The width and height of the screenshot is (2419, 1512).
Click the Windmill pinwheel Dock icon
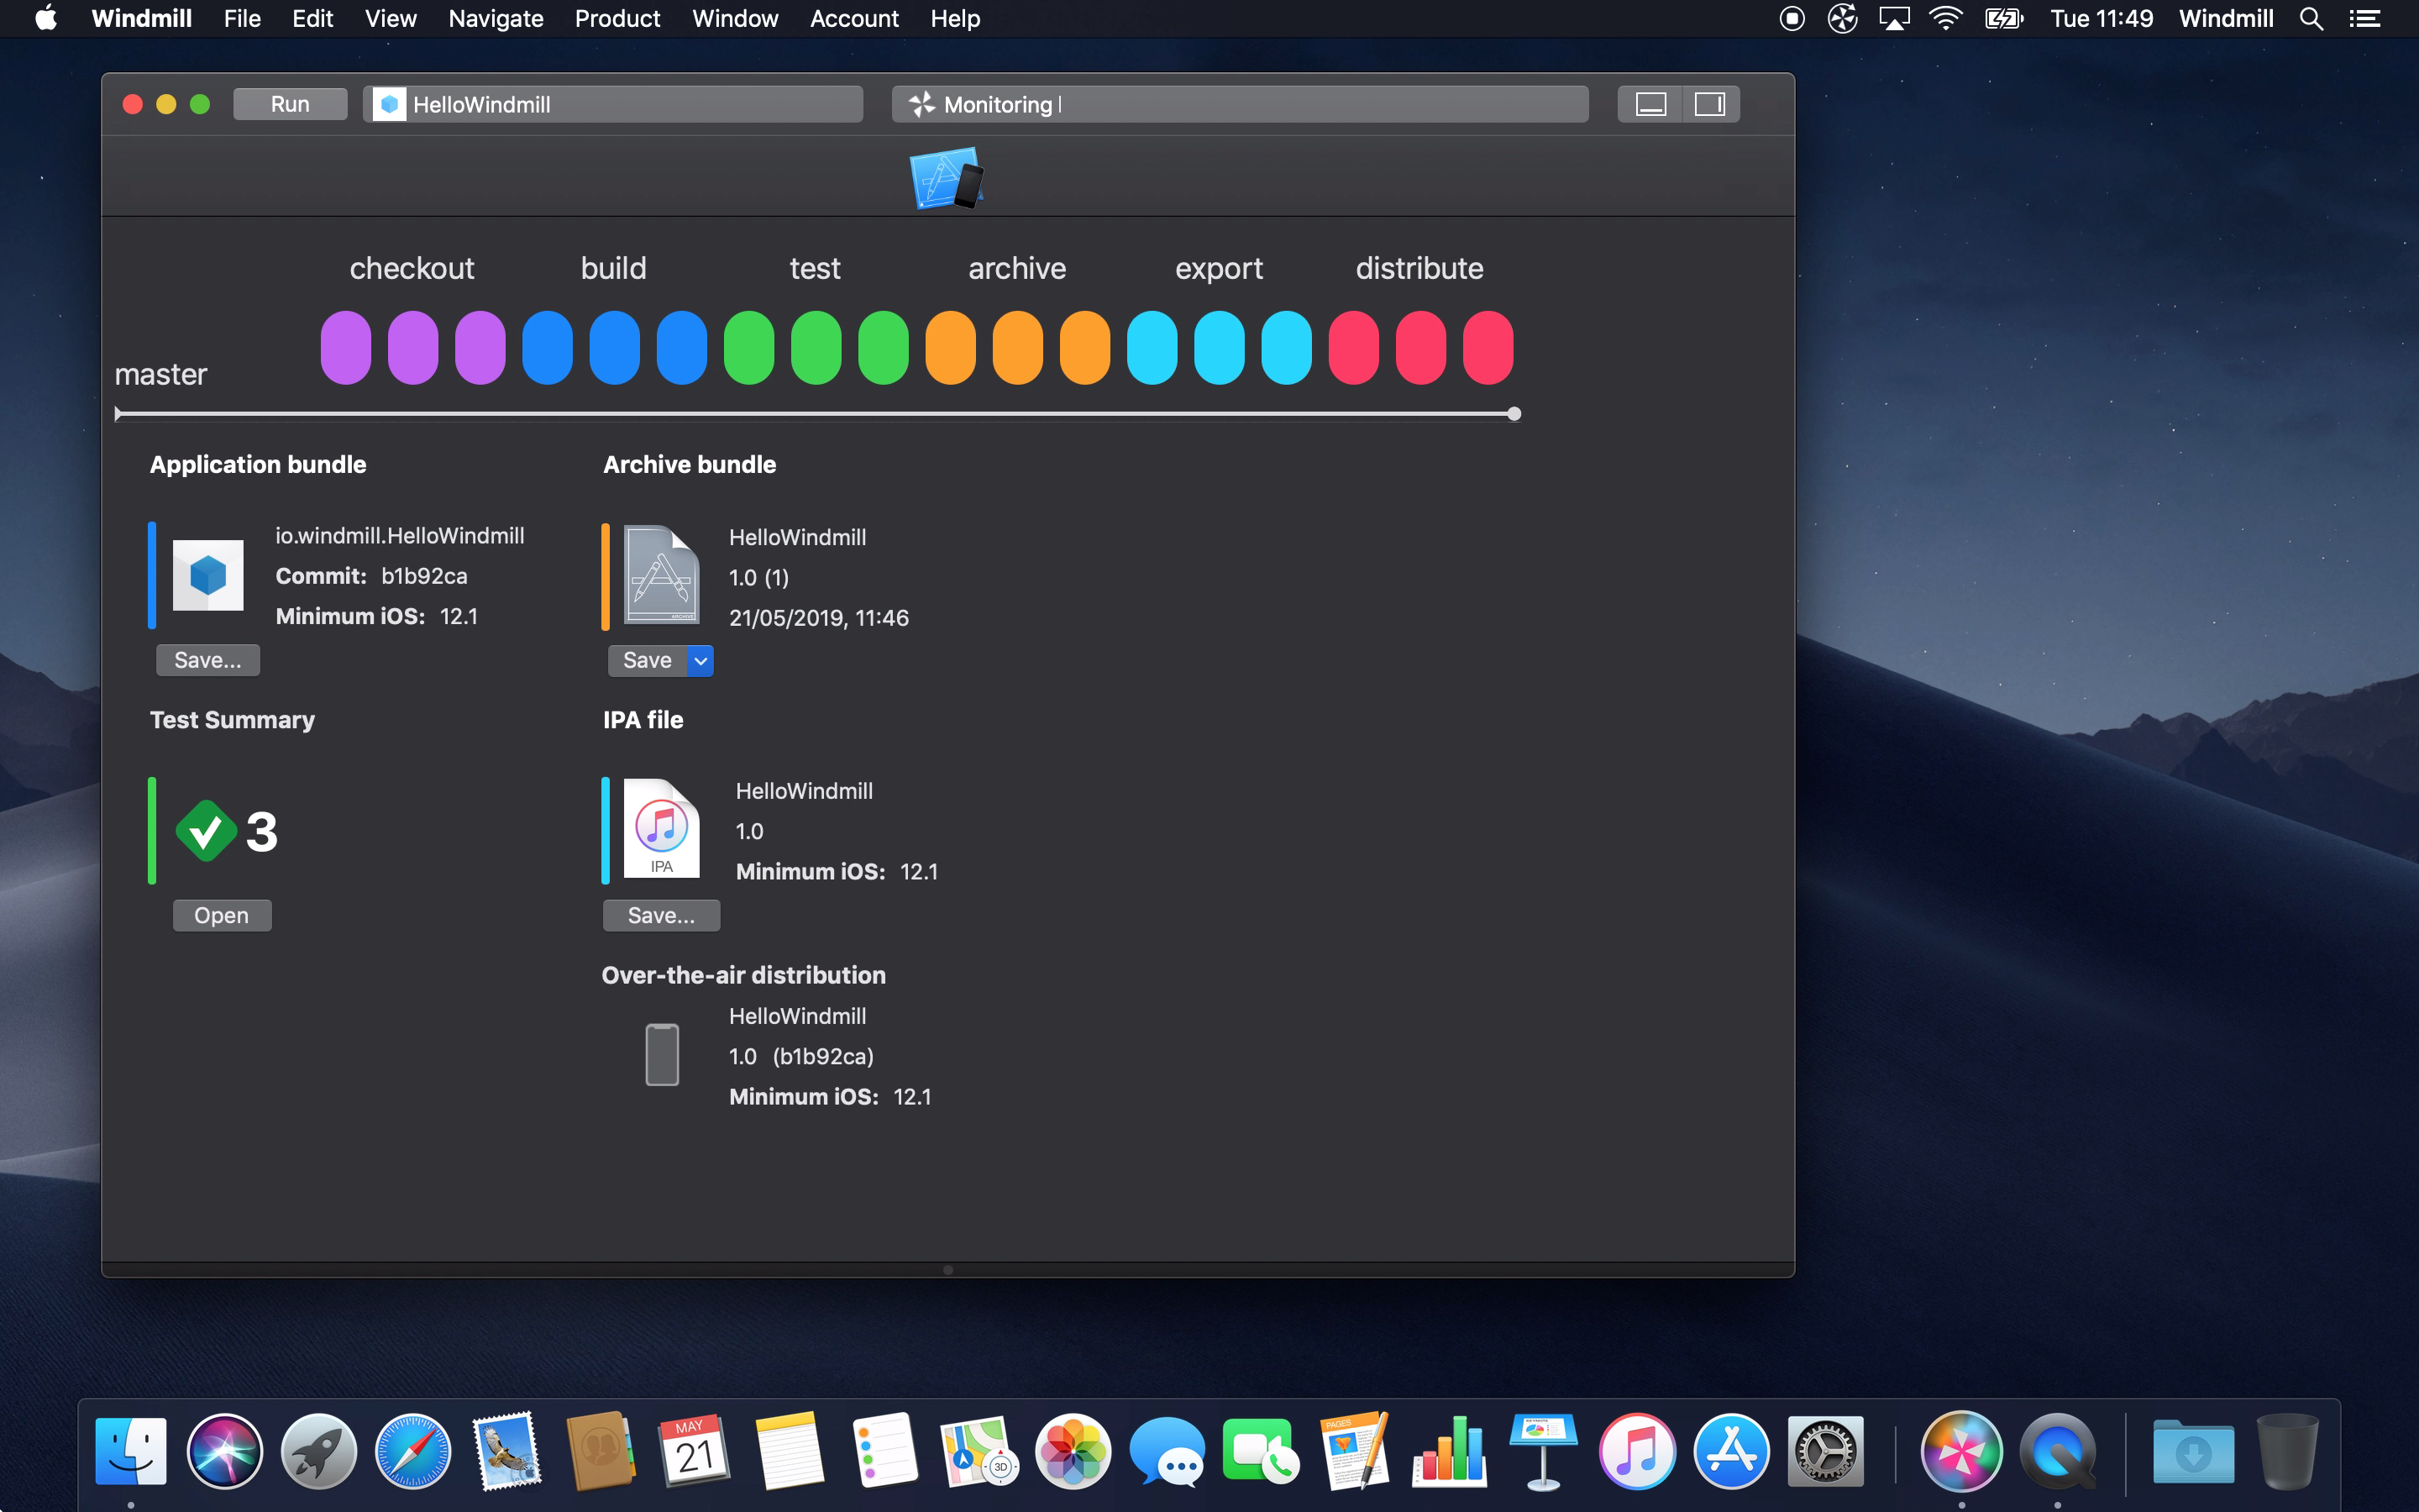[x=1961, y=1451]
